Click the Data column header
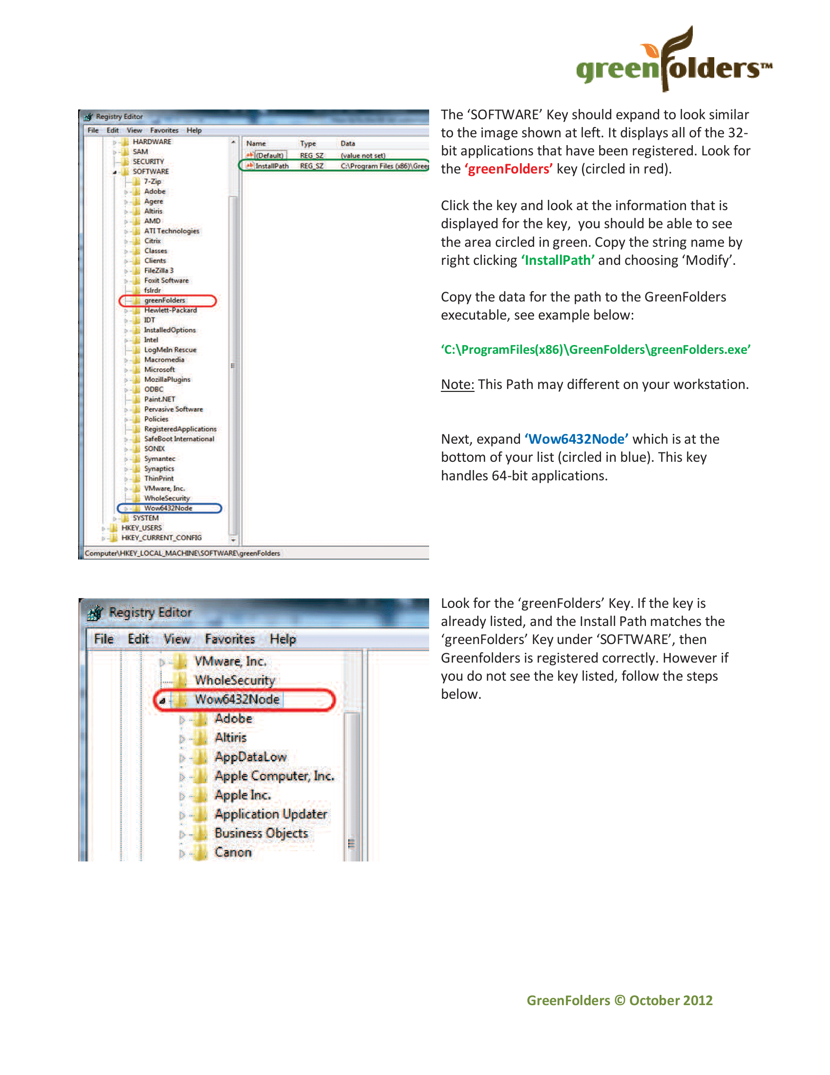Image resolution: width=830 pixels, height=1075 pixels. point(348,144)
